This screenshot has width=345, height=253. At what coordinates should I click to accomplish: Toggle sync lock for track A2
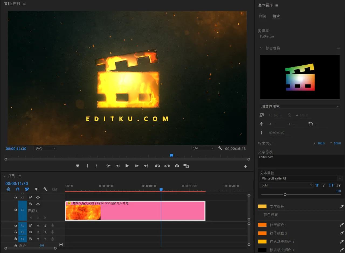(31, 232)
